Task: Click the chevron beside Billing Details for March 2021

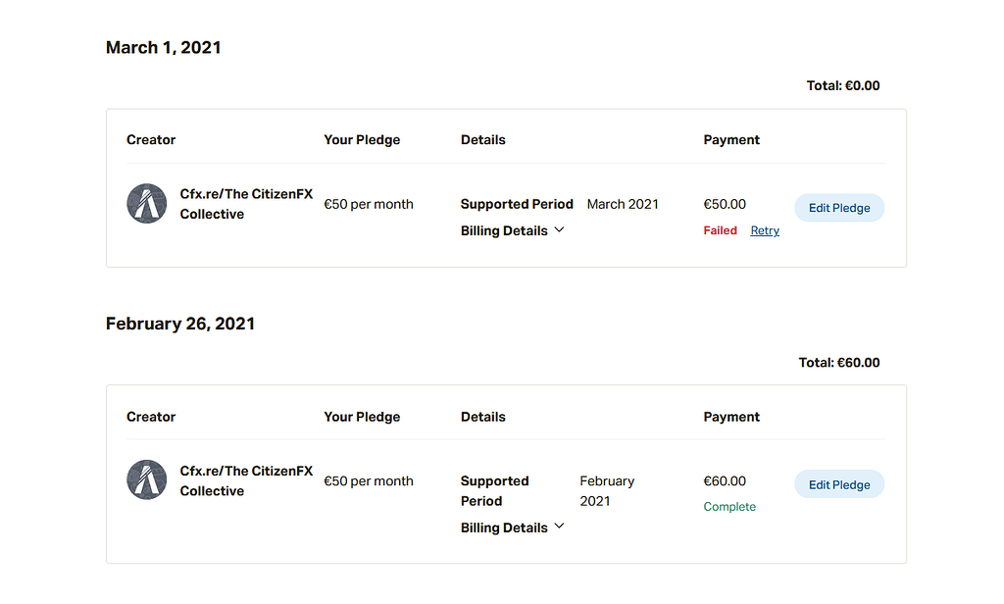Action: tap(560, 229)
